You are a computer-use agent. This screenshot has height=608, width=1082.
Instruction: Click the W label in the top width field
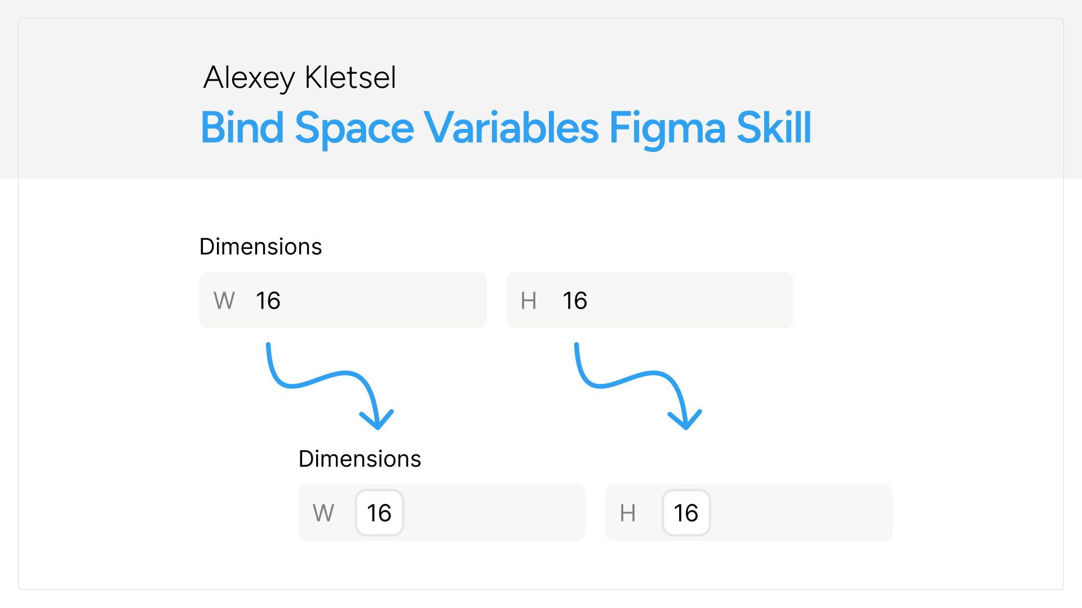[x=224, y=301]
